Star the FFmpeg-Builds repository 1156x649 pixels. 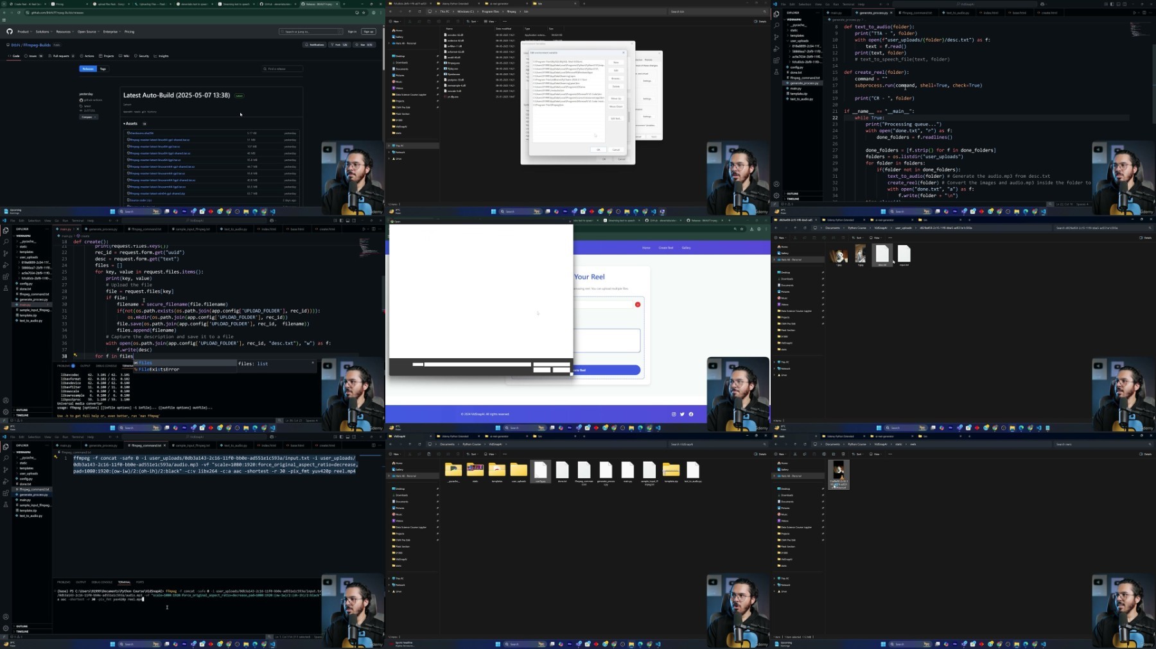pos(364,44)
